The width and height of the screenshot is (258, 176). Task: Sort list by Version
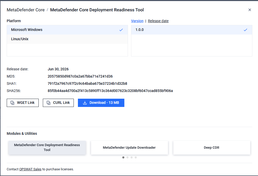(137, 21)
